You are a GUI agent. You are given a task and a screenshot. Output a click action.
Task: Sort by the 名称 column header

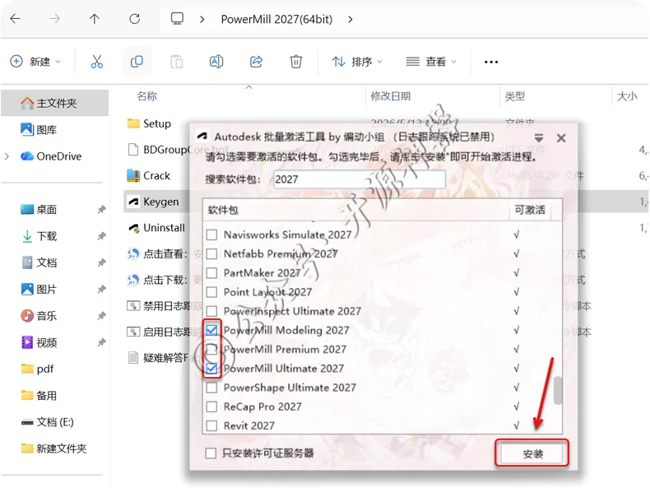click(x=146, y=96)
